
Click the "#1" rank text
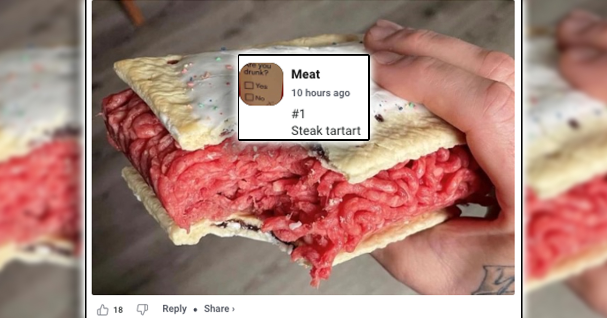pyautogui.click(x=298, y=114)
